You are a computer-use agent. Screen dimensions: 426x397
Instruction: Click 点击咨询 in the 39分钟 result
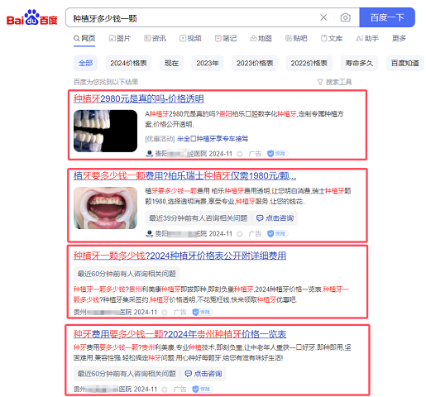point(275,218)
